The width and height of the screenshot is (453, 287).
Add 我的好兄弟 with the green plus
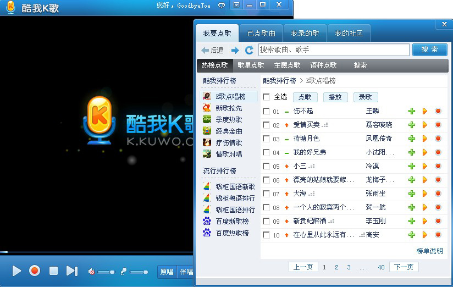(x=412, y=152)
